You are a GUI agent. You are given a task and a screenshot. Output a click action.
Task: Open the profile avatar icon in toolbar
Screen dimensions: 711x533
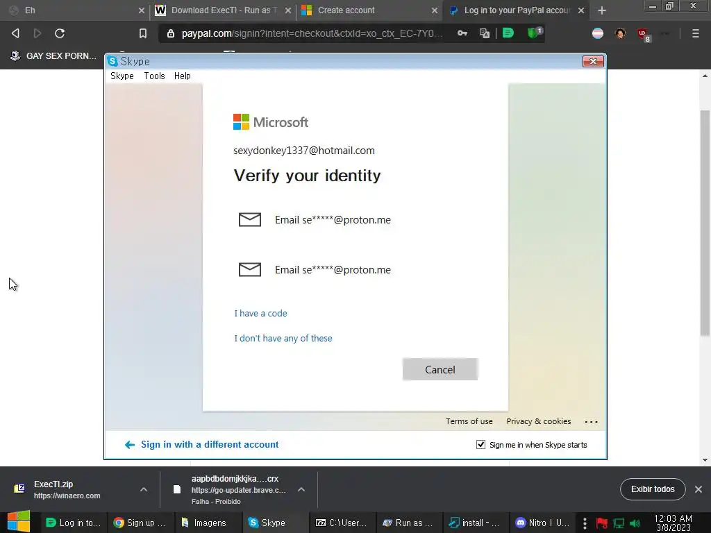pyautogui.click(x=620, y=33)
